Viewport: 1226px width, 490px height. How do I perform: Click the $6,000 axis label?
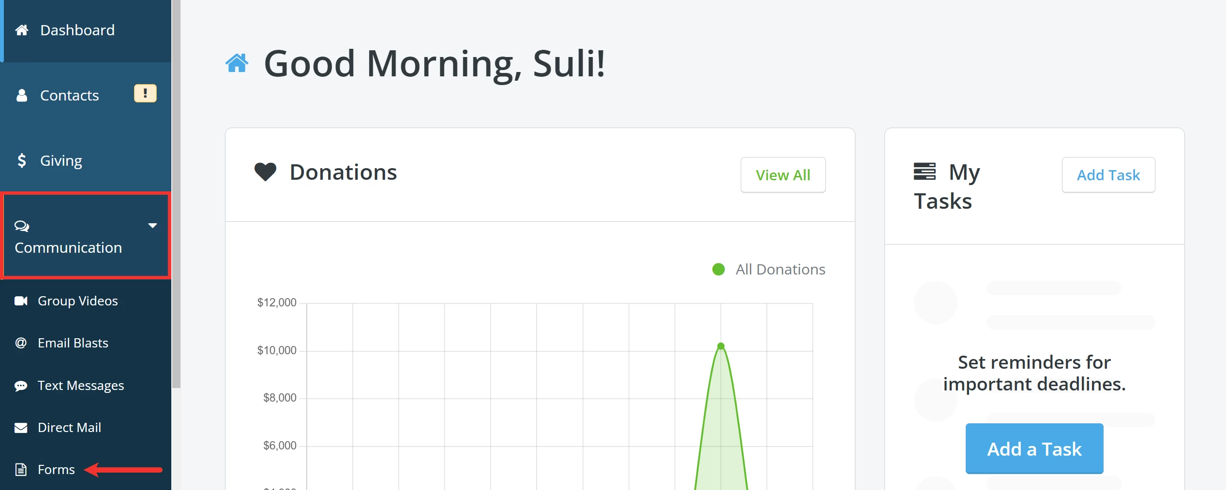pyautogui.click(x=280, y=446)
